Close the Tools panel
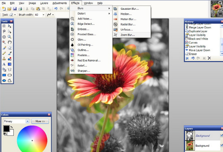 [x=11, y=21]
